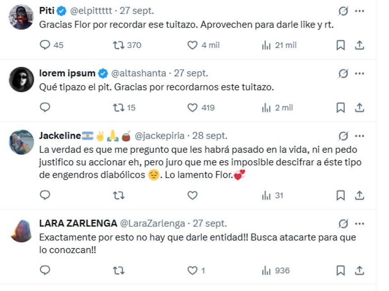
Task: Reply to Piti's tweet
Action: [x=45, y=45]
